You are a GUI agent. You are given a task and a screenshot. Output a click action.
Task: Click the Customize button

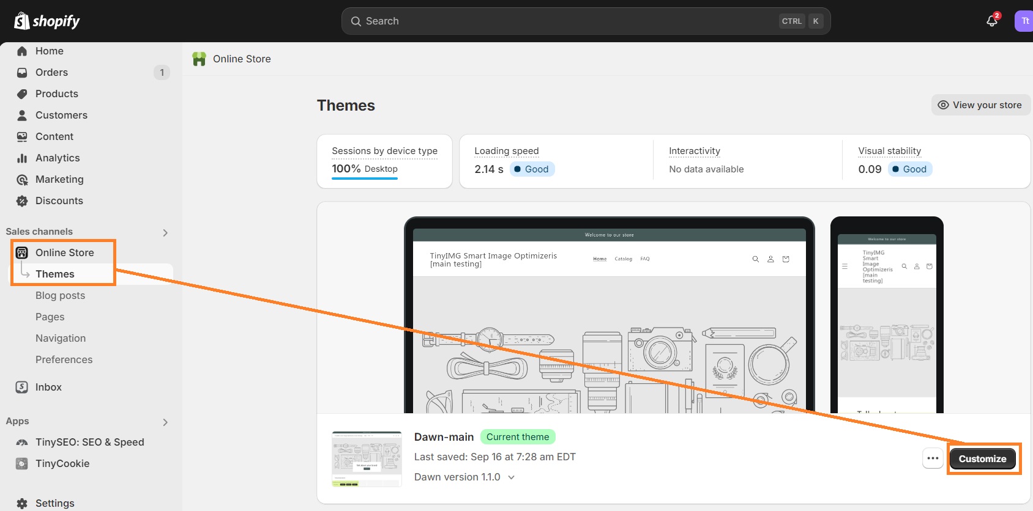coord(982,458)
